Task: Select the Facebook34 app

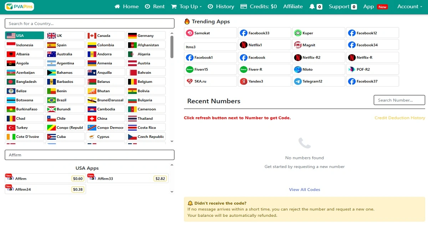Action: [x=373, y=45]
